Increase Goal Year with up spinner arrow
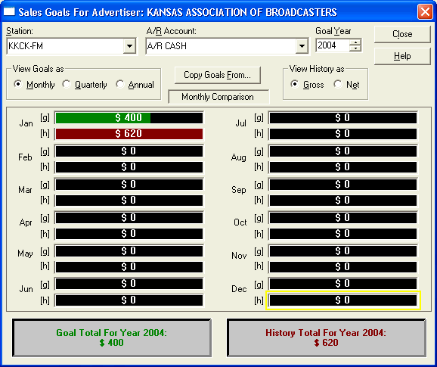437x367 pixels. (355, 42)
